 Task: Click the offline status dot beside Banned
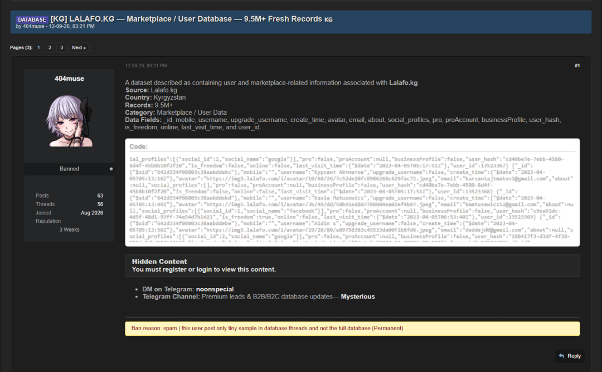click(x=111, y=169)
